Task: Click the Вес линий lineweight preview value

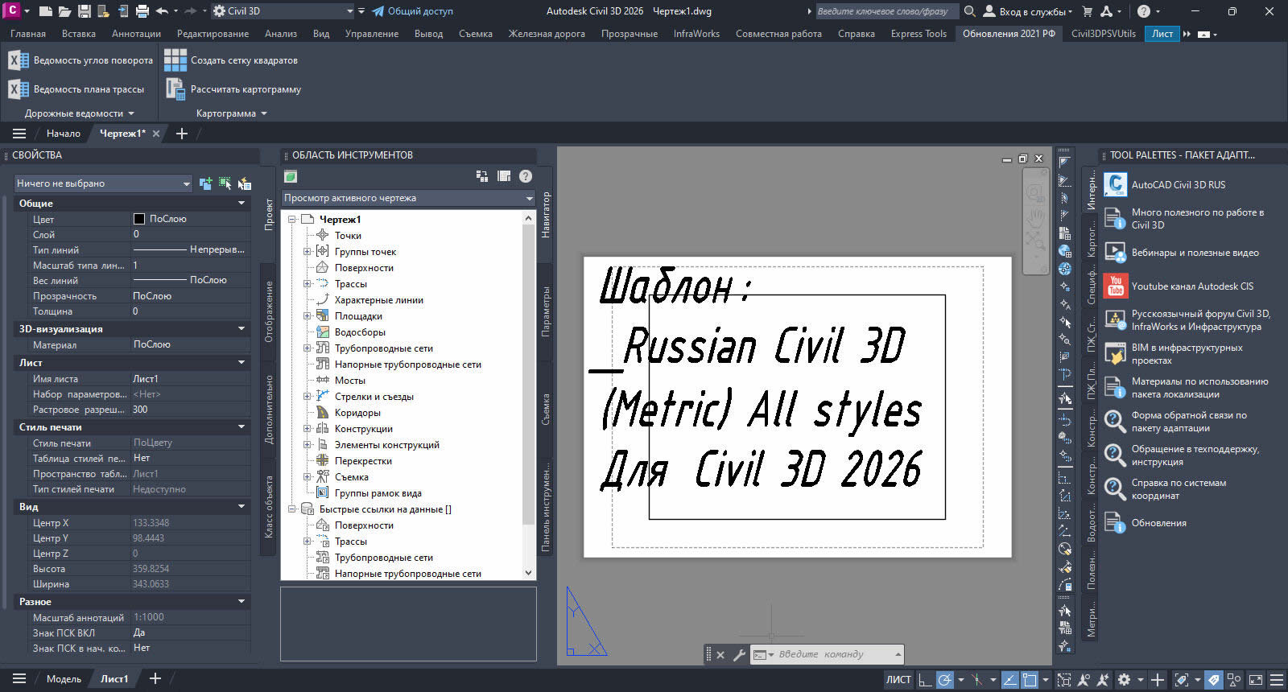Action: [x=190, y=280]
